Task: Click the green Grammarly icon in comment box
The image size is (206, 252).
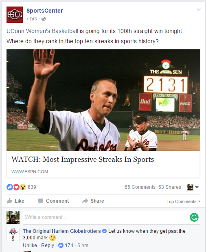Action: [194, 217]
